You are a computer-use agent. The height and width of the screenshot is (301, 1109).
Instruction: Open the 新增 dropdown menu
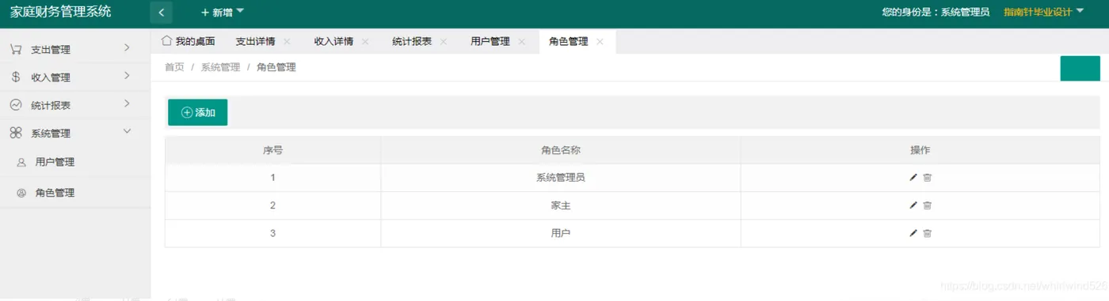click(x=223, y=13)
